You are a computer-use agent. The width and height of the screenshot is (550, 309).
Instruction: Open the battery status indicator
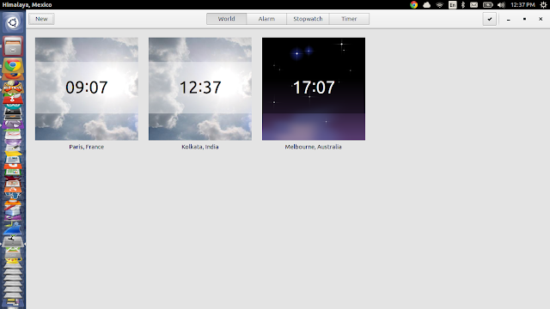pyautogui.click(x=487, y=4)
